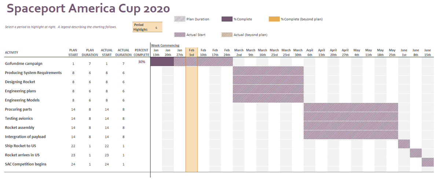Click the 'Plan Duration' legend label
Viewport: 440px width, 184px height.
click(198, 19)
